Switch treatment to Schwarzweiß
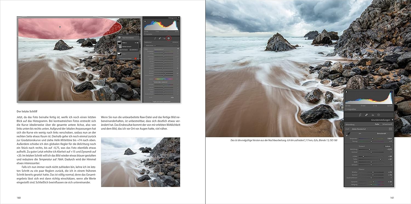Viewport: 411px width, 204px height. pyautogui.click(x=387, y=124)
